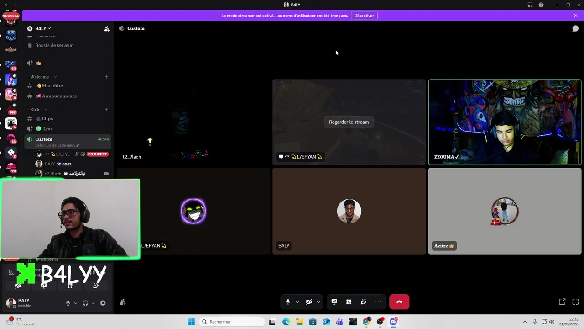
Task: Open the help question mark icon
Action: [x=541, y=5]
